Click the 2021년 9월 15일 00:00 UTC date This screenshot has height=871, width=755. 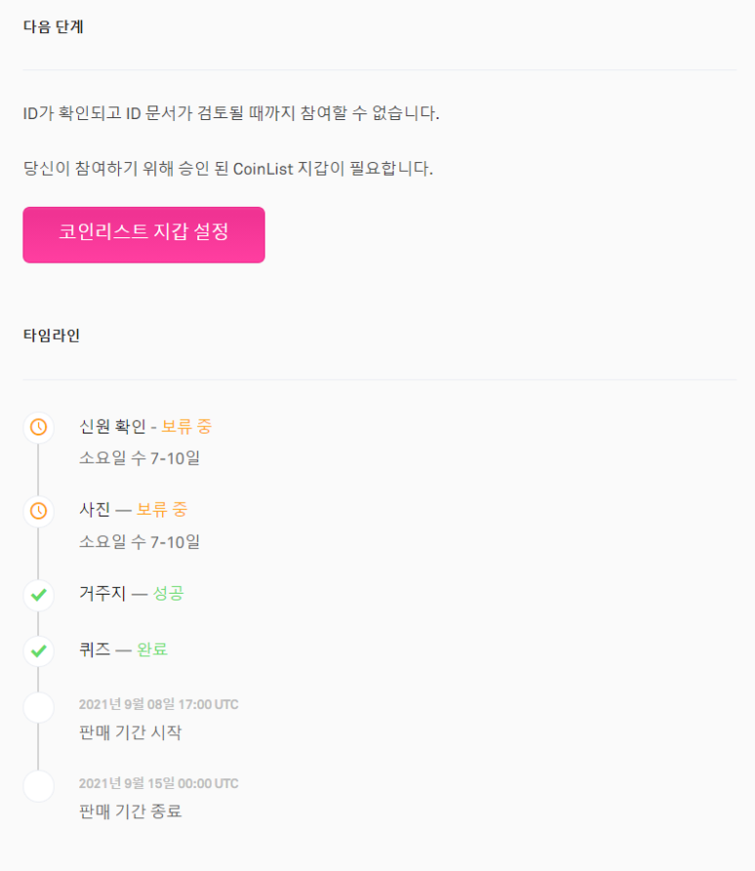coord(158,783)
